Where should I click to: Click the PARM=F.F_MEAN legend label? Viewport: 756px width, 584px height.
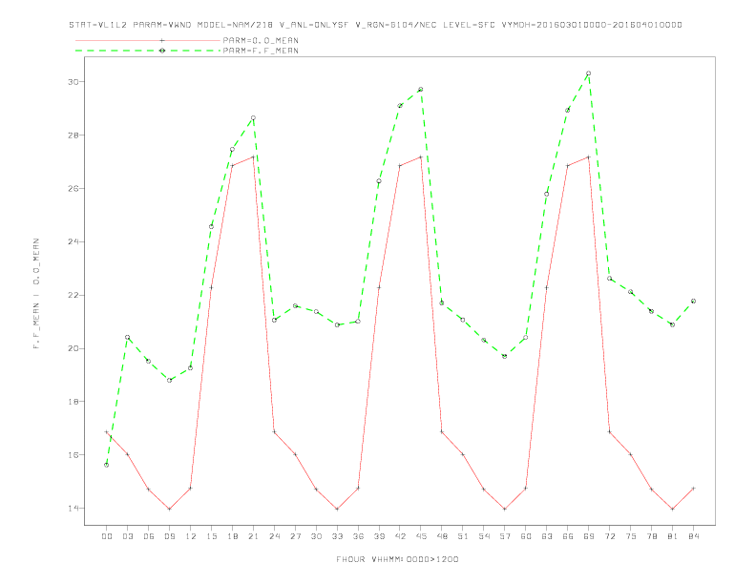pyautogui.click(x=261, y=51)
